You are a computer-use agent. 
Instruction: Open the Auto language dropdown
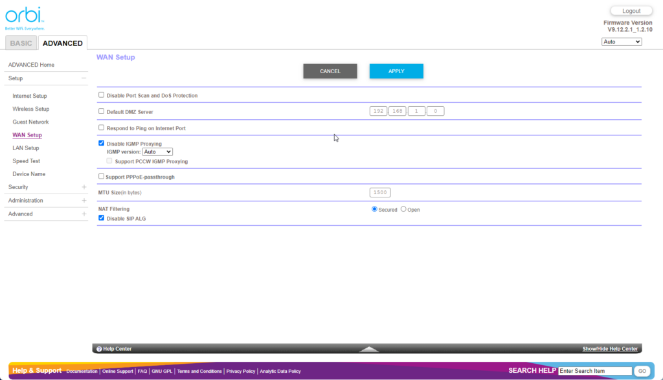pyautogui.click(x=621, y=41)
